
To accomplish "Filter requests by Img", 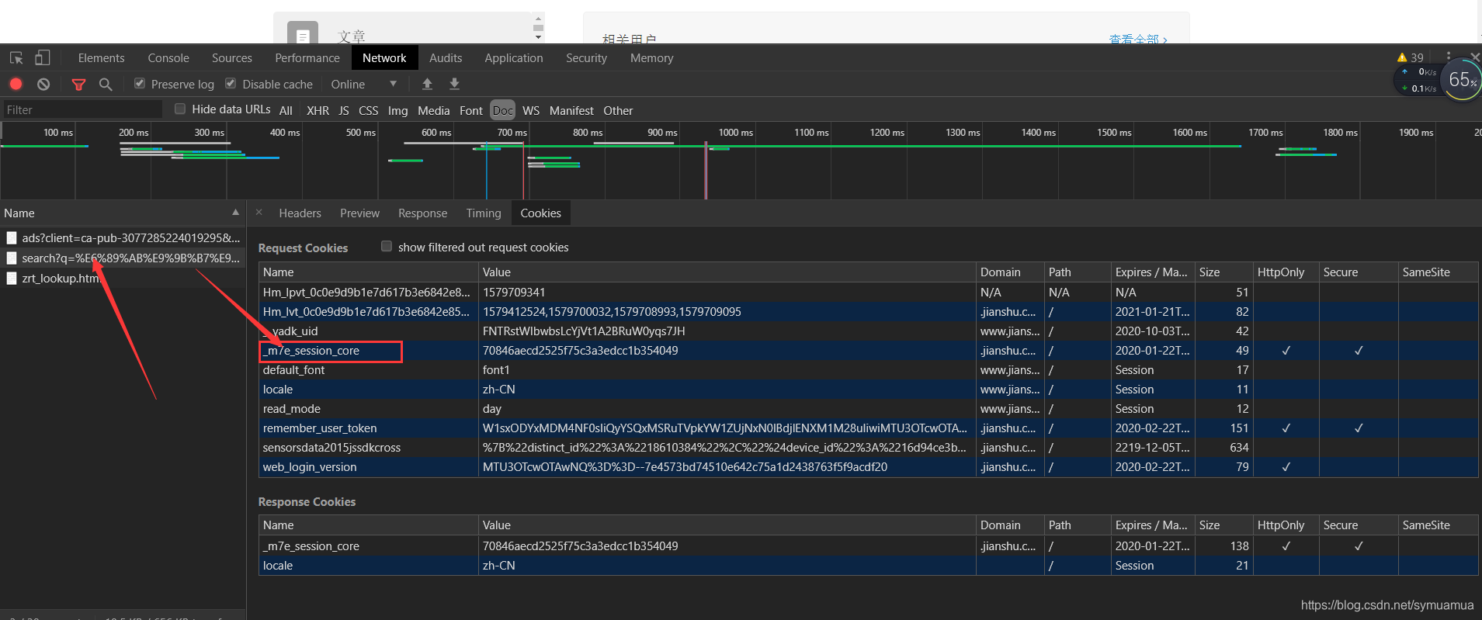I will click(397, 110).
